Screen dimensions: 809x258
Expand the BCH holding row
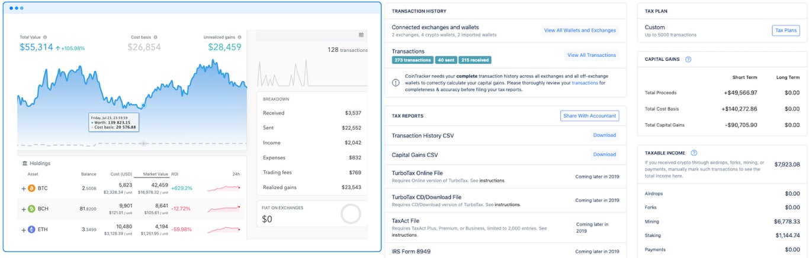[x=24, y=208]
